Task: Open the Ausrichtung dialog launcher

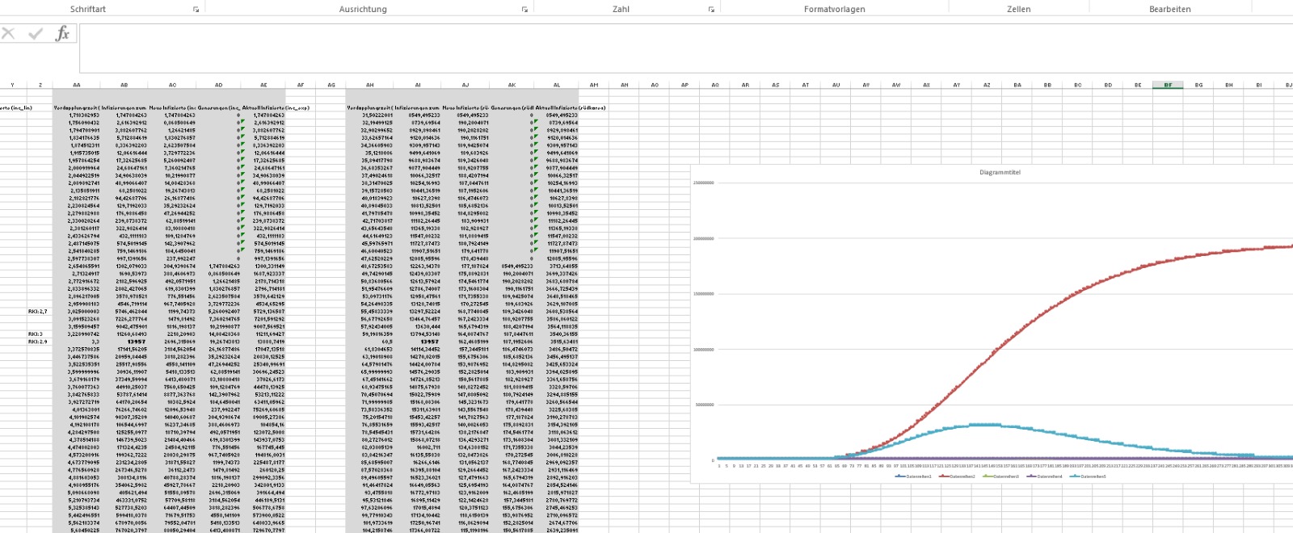Action: (x=524, y=10)
